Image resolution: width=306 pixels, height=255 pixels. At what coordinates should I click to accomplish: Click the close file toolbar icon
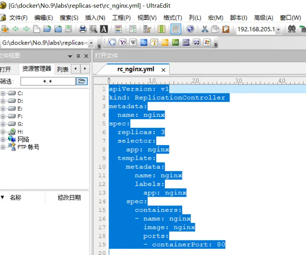[x=58, y=29]
